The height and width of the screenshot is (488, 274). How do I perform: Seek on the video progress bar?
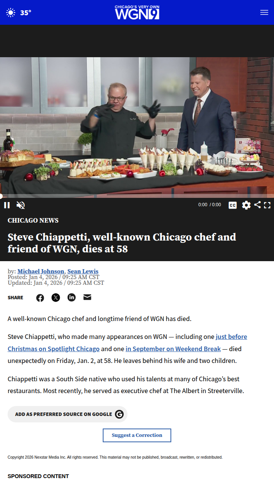[x=137, y=196]
